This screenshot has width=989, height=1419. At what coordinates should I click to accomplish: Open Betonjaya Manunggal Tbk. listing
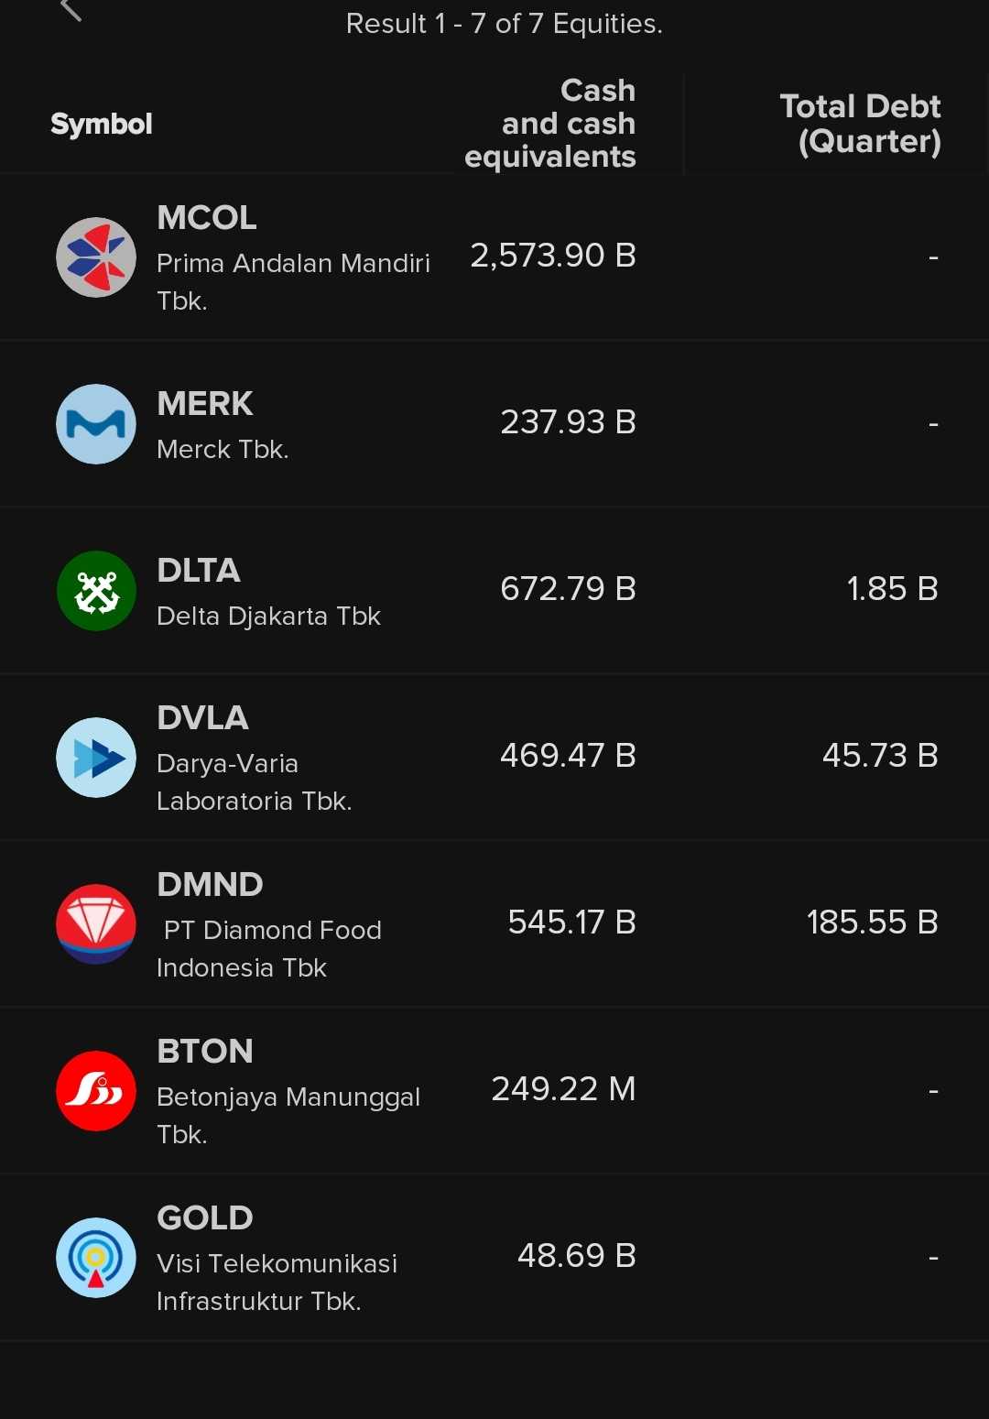point(288,1116)
